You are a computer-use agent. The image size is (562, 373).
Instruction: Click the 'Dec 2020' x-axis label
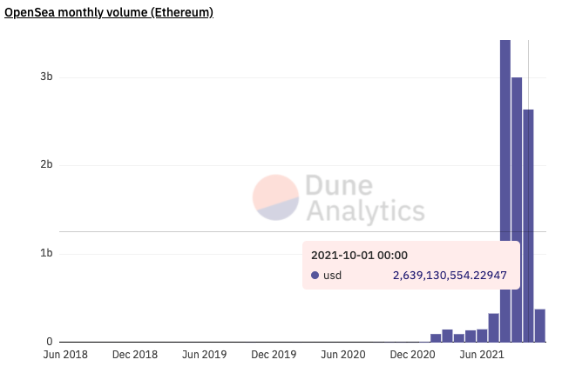click(412, 355)
